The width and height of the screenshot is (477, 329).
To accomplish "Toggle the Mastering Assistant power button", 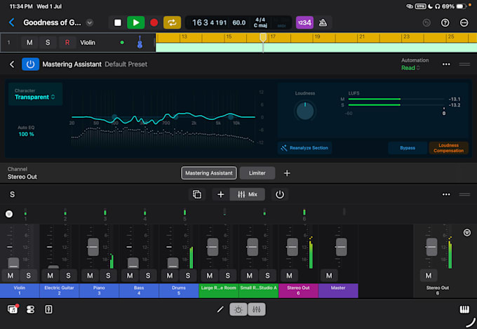I will coord(30,65).
